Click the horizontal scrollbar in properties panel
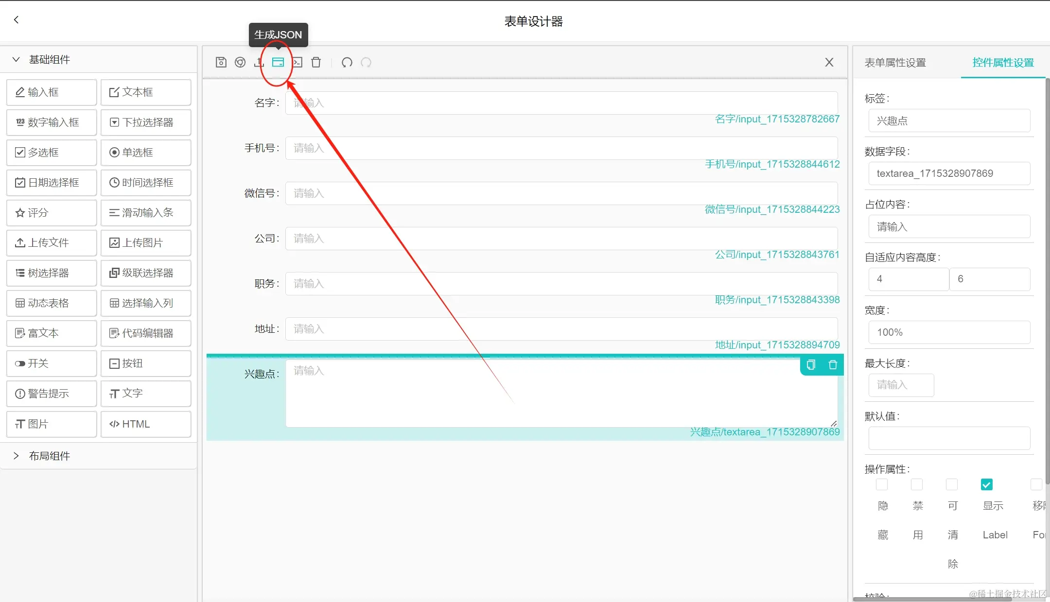The width and height of the screenshot is (1050, 602). (x=933, y=599)
